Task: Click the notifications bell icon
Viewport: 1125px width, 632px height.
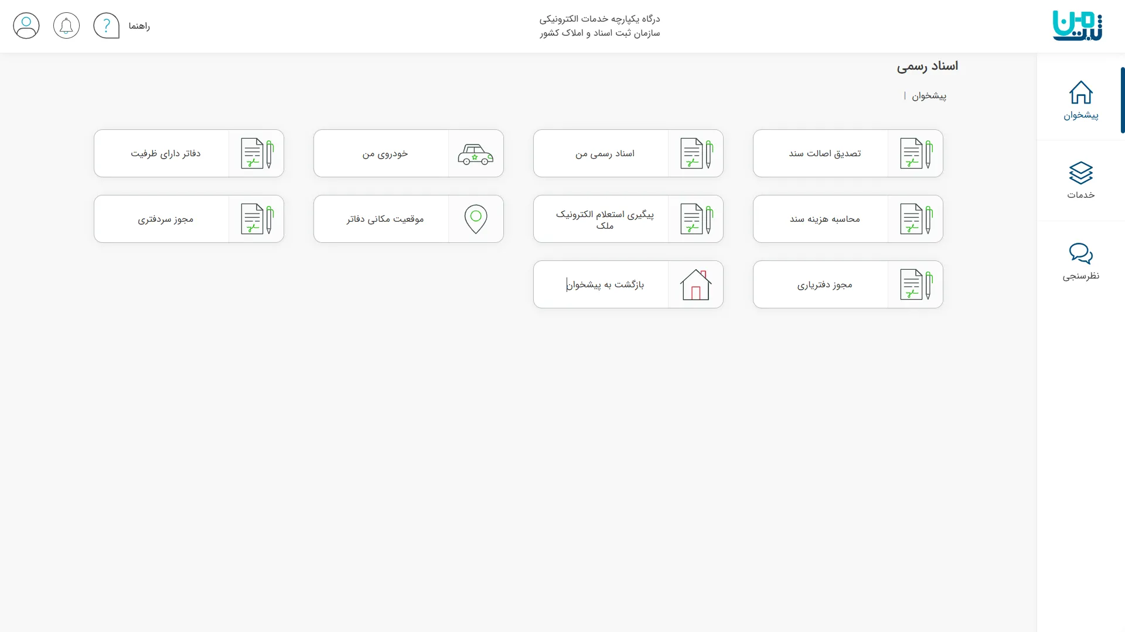Action: tap(66, 26)
